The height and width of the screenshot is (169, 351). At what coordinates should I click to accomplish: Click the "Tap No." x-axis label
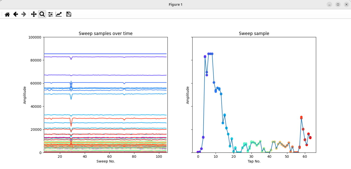[254, 161]
